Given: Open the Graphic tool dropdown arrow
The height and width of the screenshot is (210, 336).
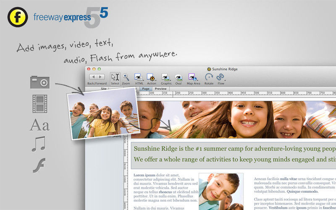Looking at the screenshot, I should point(170,80).
